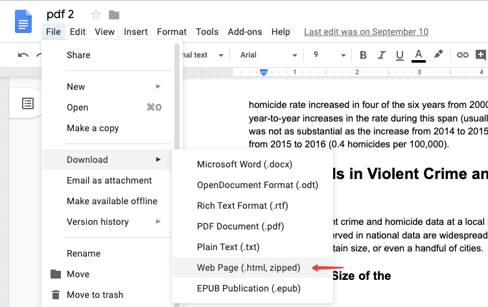Click the Insert link icon
Viewport: 488px width, 307px height.
pyautogui.click(x=462, y=55)
